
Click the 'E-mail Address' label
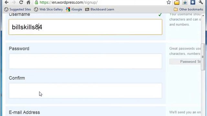(x=25, y=112)
